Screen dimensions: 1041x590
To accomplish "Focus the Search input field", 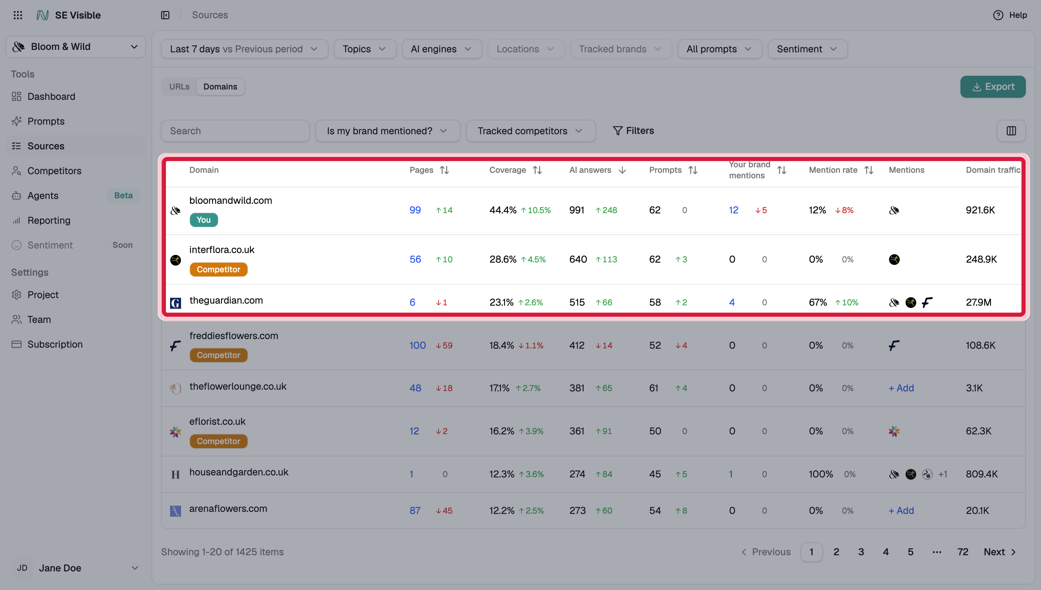I will tap(235, 131).
